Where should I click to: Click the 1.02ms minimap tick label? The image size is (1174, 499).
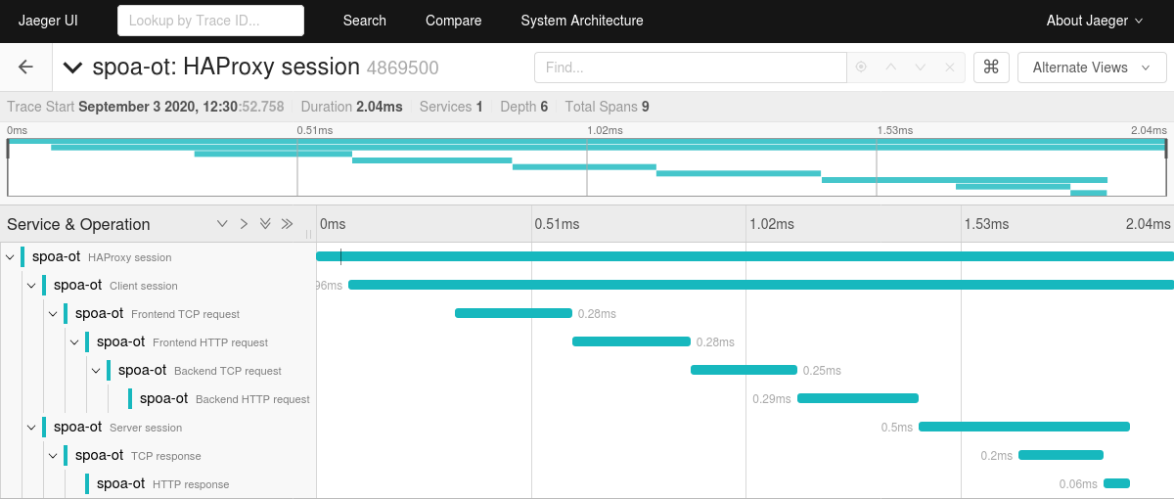[605, 130]
